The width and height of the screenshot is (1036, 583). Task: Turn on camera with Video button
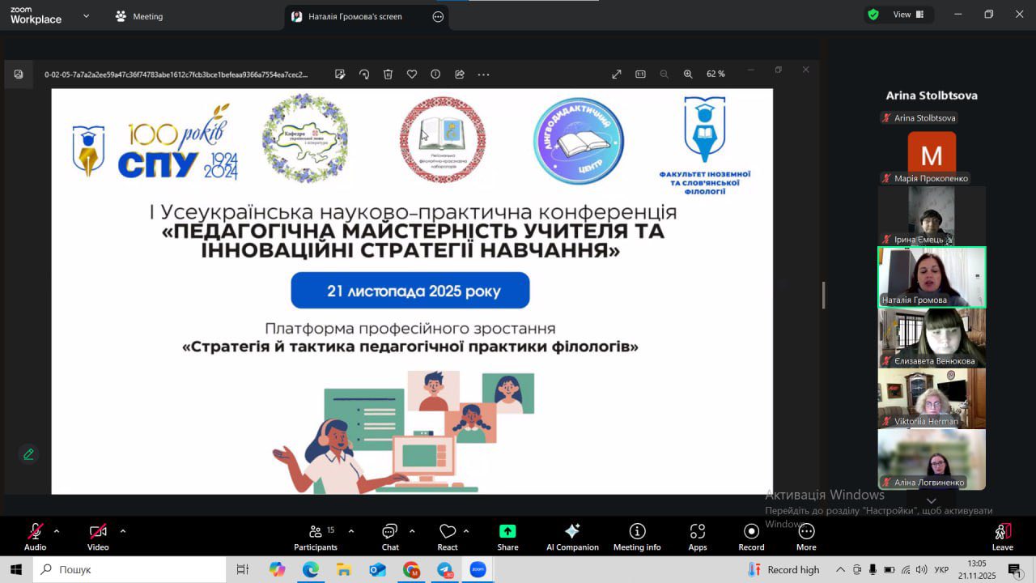pyautogui.click(x=98, y=536)
